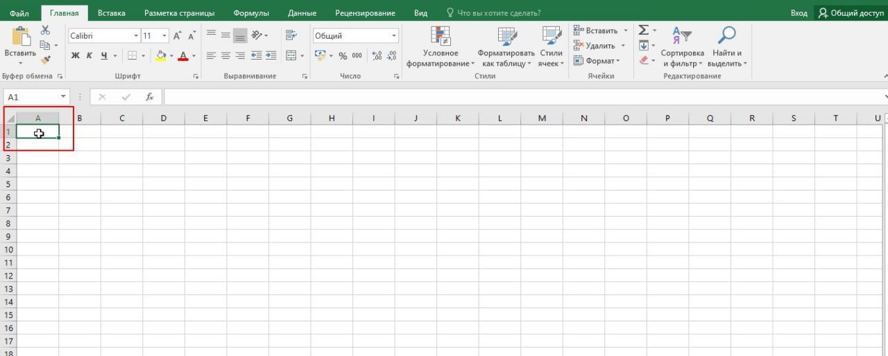Screen dimensions: 888x356
Task: Decrease the decimal places
Action: [x=391, y=55]
